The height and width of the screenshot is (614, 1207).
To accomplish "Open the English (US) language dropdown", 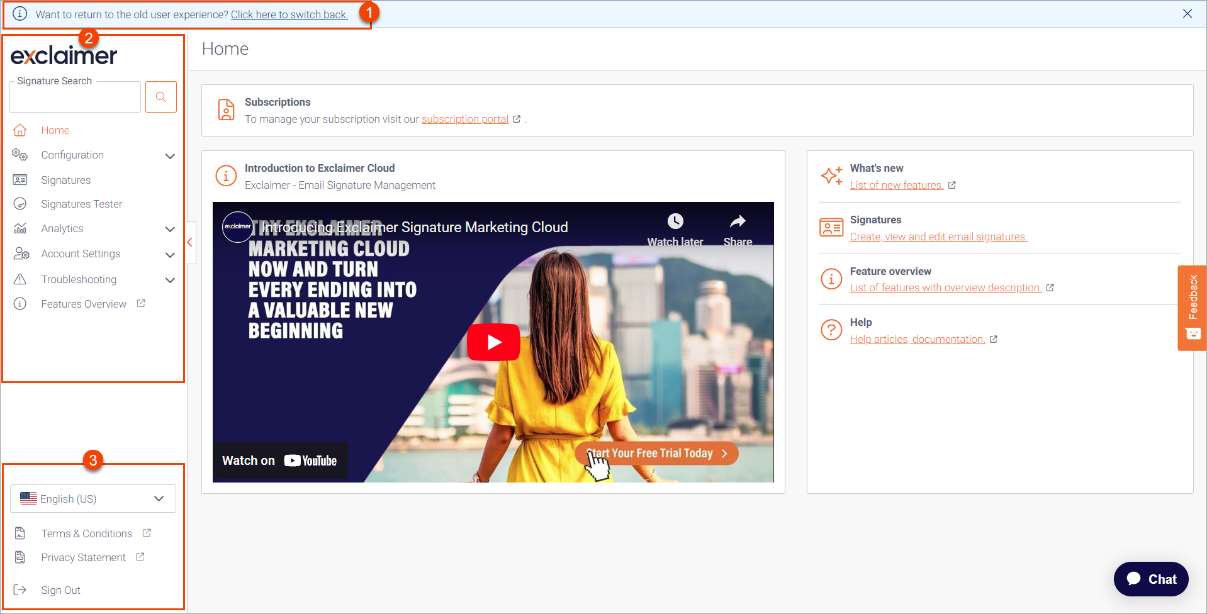I will (93, 499).
